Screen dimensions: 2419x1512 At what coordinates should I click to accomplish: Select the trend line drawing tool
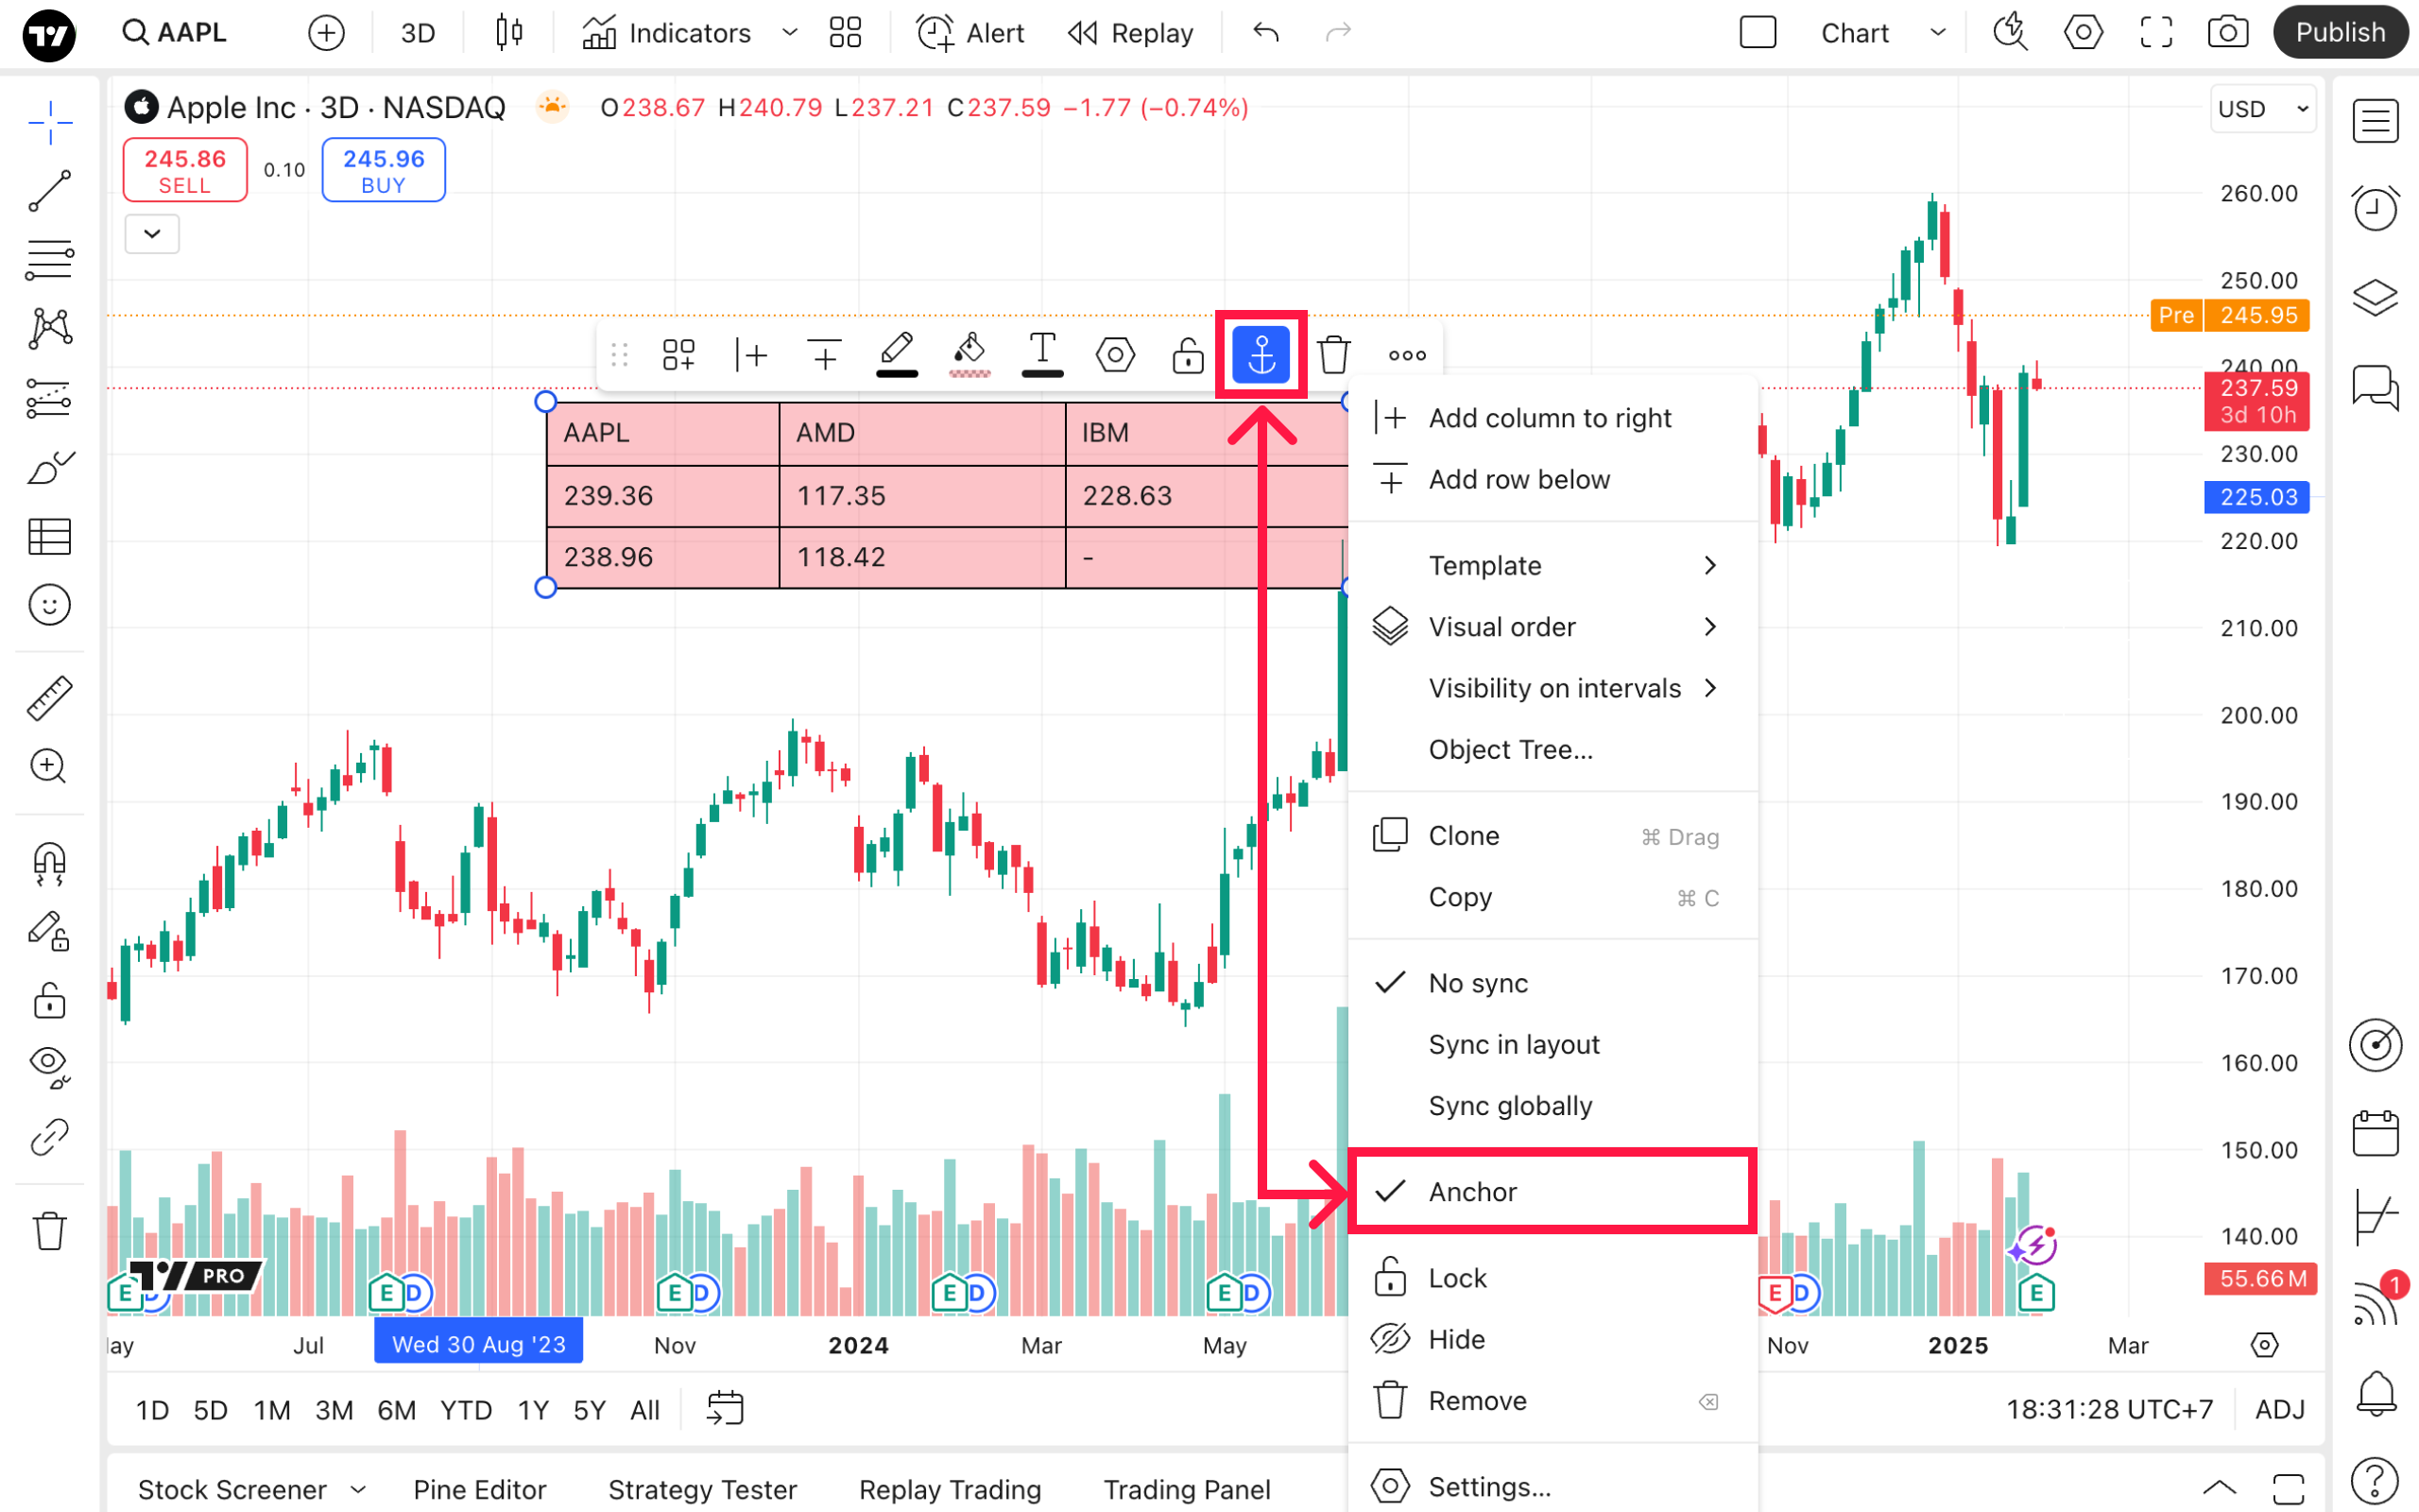point(49,190)
